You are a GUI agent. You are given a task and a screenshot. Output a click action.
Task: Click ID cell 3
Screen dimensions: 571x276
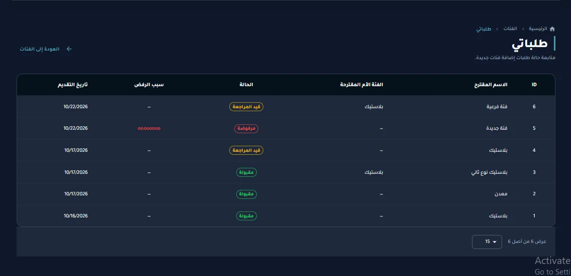click(x=534, y=172)
